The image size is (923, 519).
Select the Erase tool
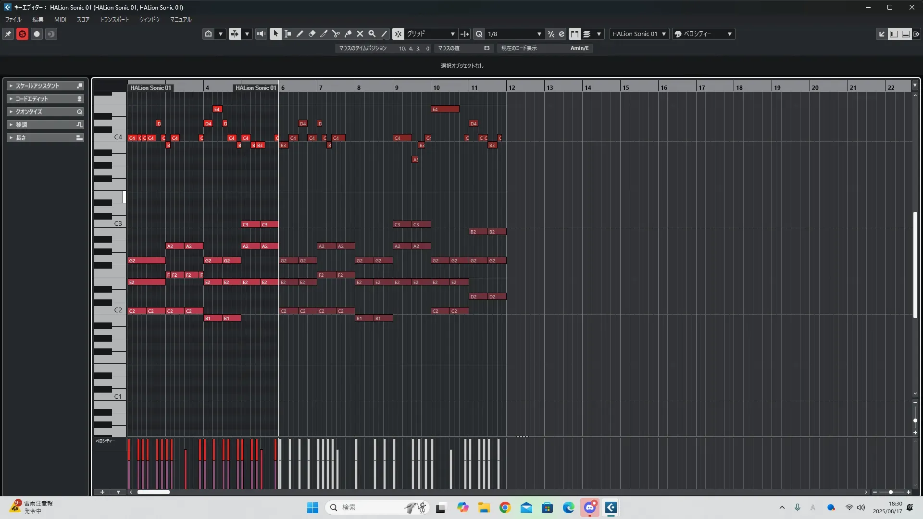coord(312,34)
